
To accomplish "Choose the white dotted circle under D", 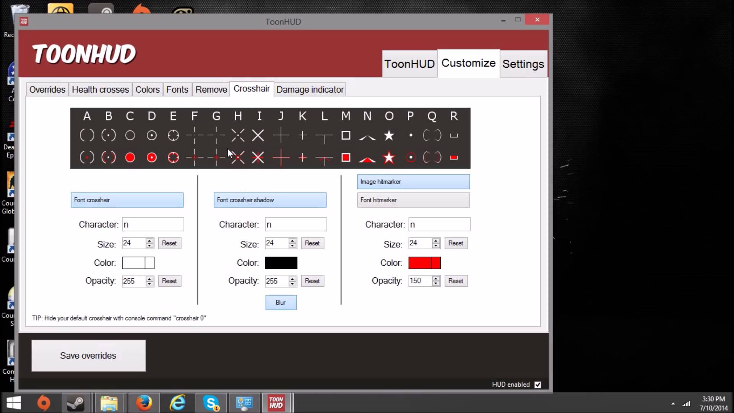I will 152,135.
